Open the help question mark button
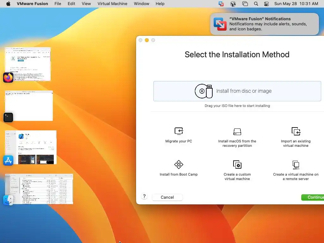This screenshot has width=324, height=243. tap(144, 196)
